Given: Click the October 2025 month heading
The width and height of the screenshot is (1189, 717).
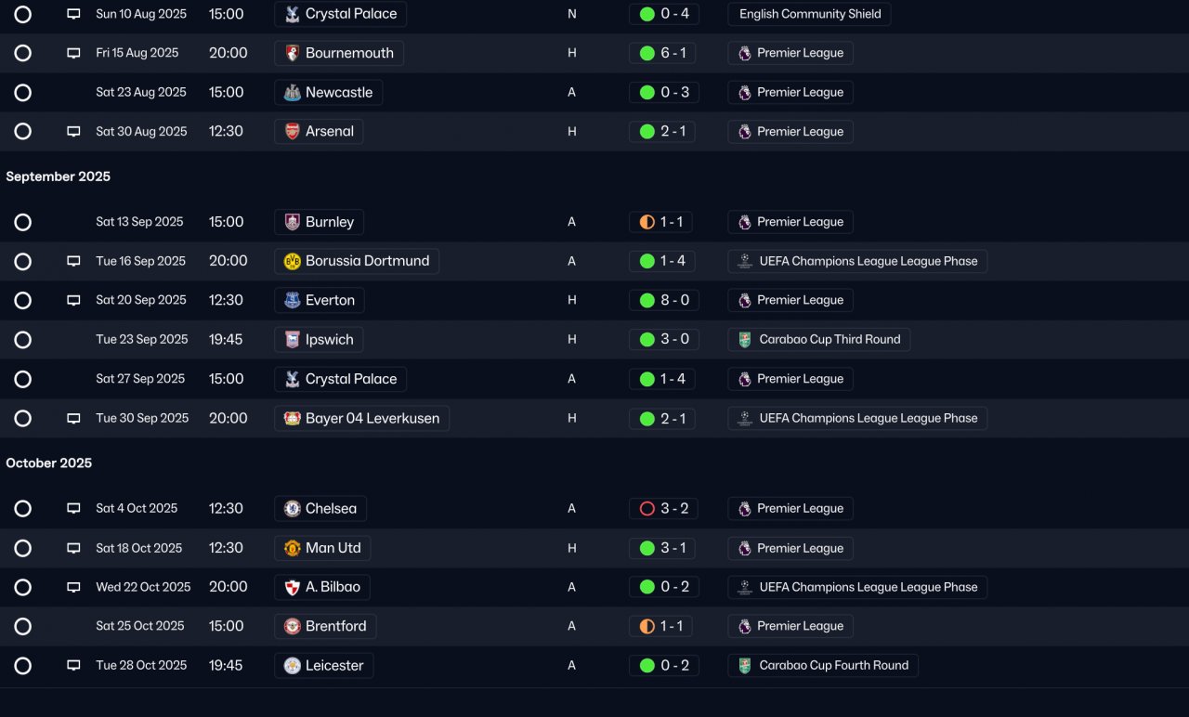Looking at the screenshot, I should click(49, 463).
